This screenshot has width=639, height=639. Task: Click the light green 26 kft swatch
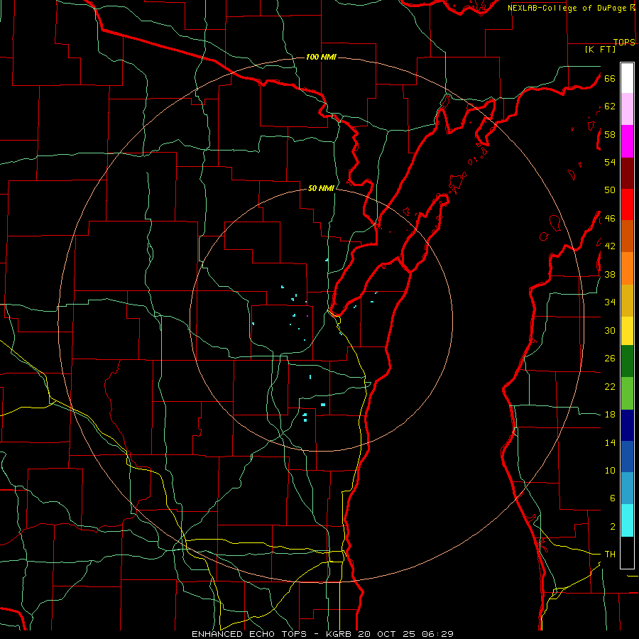[x=627, y=393]
